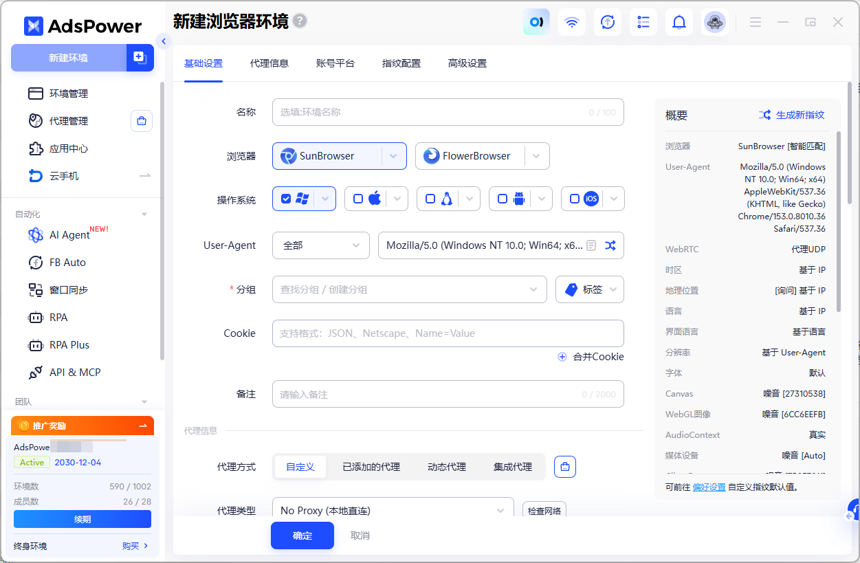Collapse the sidebar with the chevron arrow
The image size is (860, 563).
[164, 42]
